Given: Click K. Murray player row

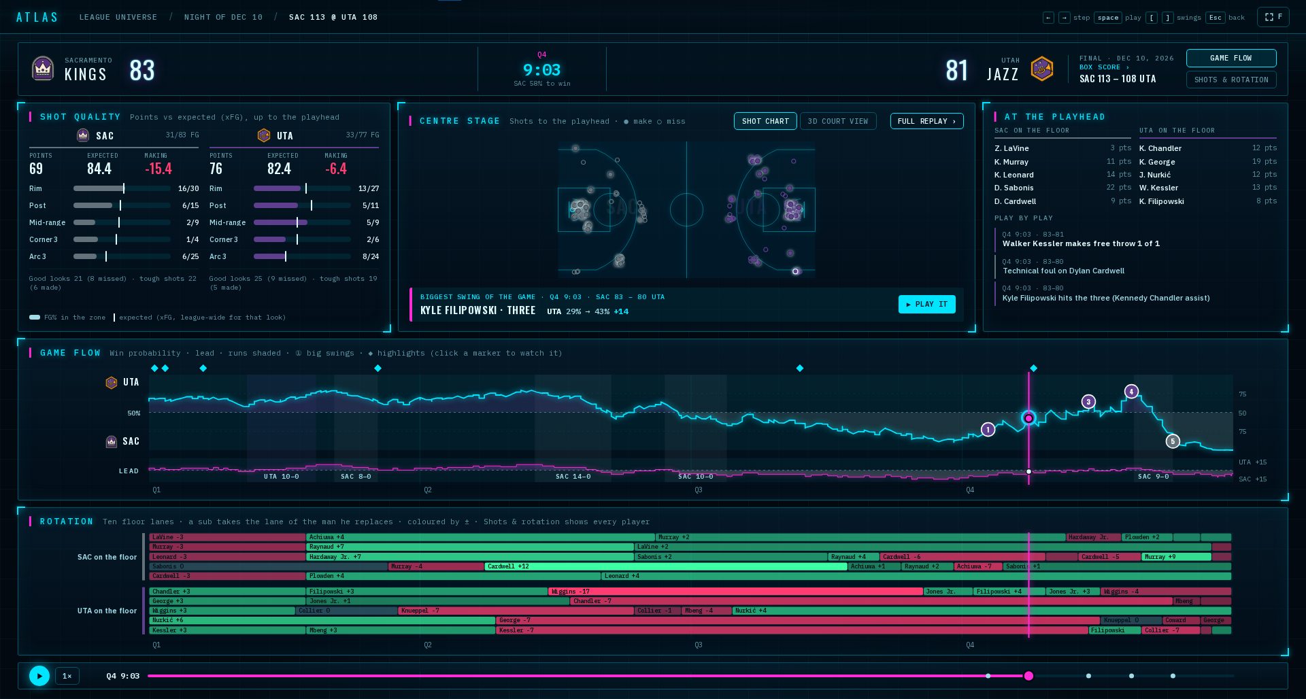Looking at the screenshot, I should 1062,162.
